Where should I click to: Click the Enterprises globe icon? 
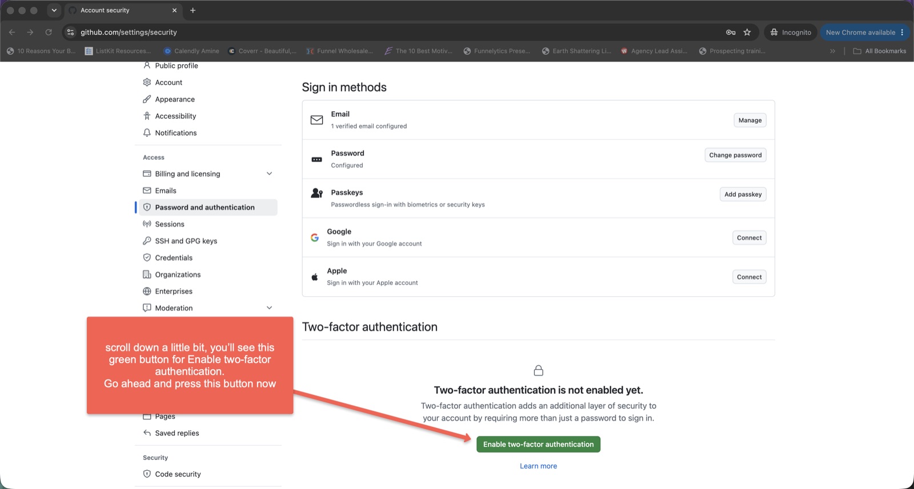click(x=147, y=291)
